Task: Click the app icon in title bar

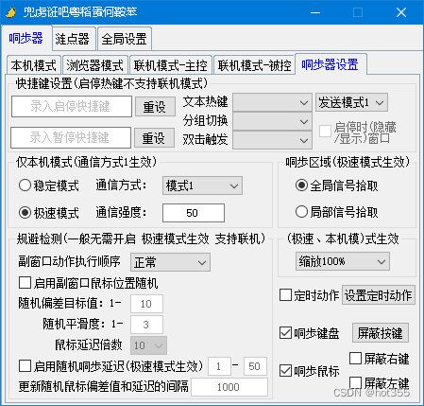Action: tap(11, 12)
